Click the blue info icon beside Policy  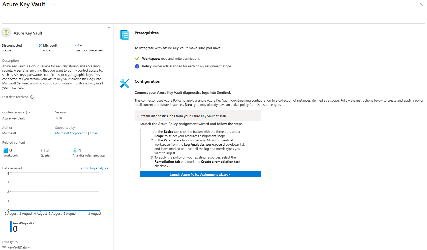(x=137, y=66)
